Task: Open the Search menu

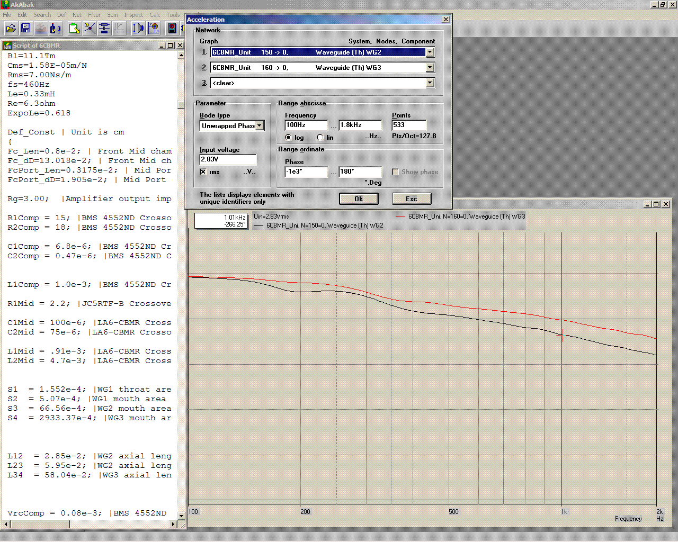Action: pos(42,15)
